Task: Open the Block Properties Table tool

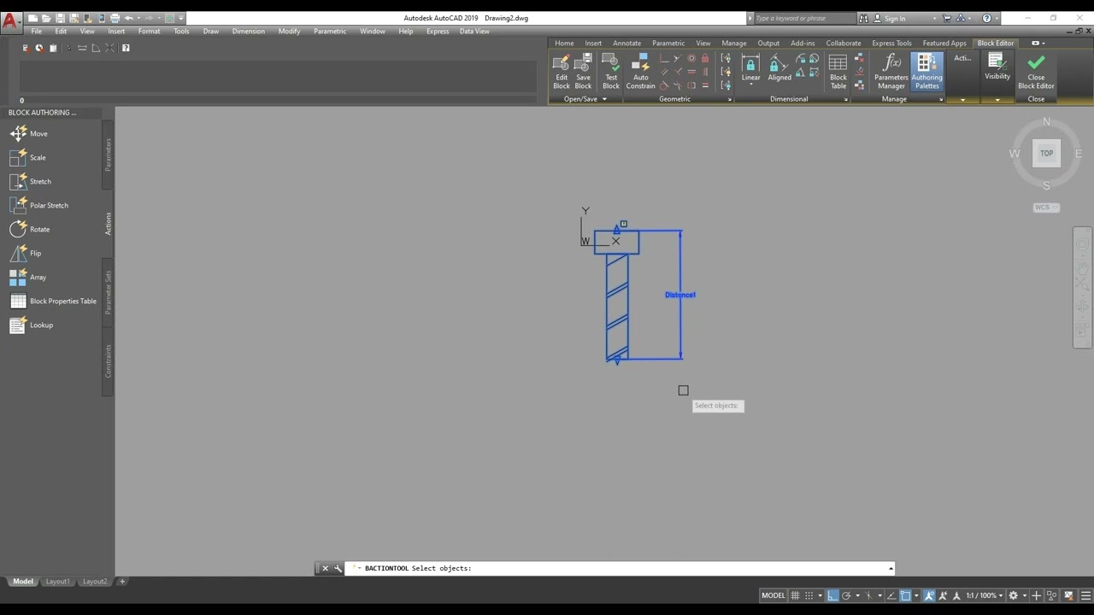Action: [53, 301]
